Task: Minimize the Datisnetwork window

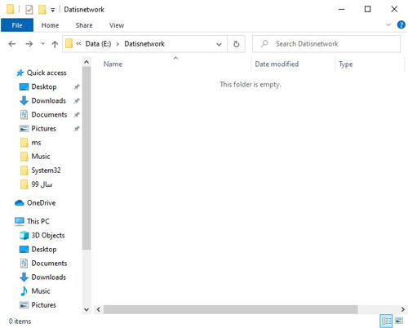Action: [342, 9]
